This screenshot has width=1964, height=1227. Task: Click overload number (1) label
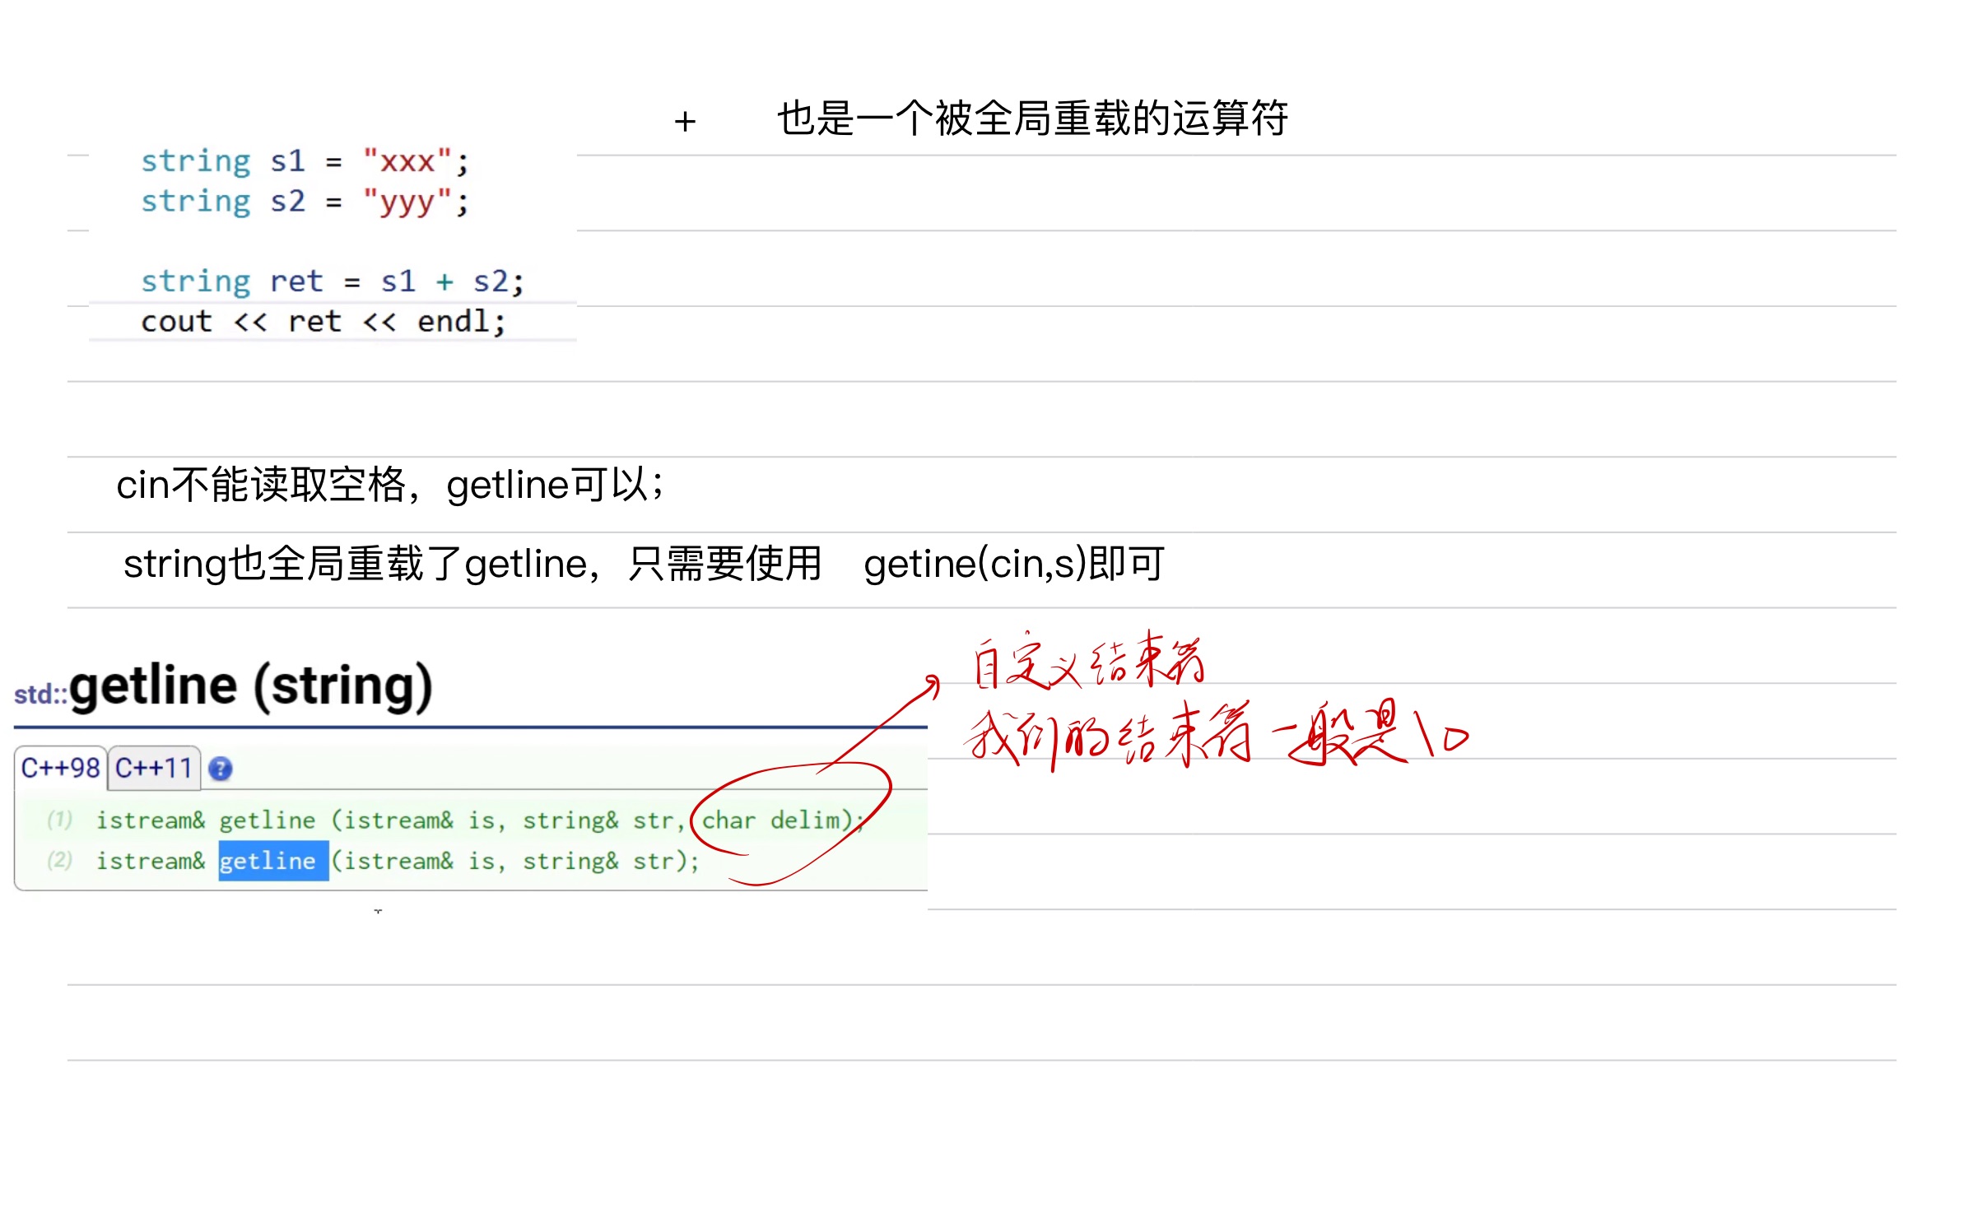pos(59,820)
